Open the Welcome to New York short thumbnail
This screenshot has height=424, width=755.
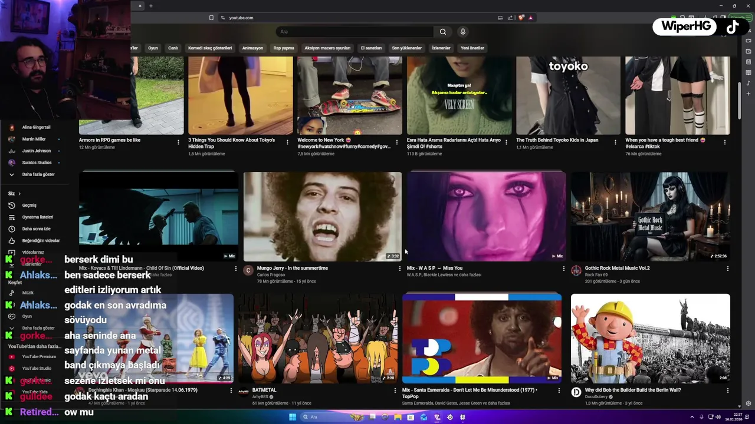(350, 95)
